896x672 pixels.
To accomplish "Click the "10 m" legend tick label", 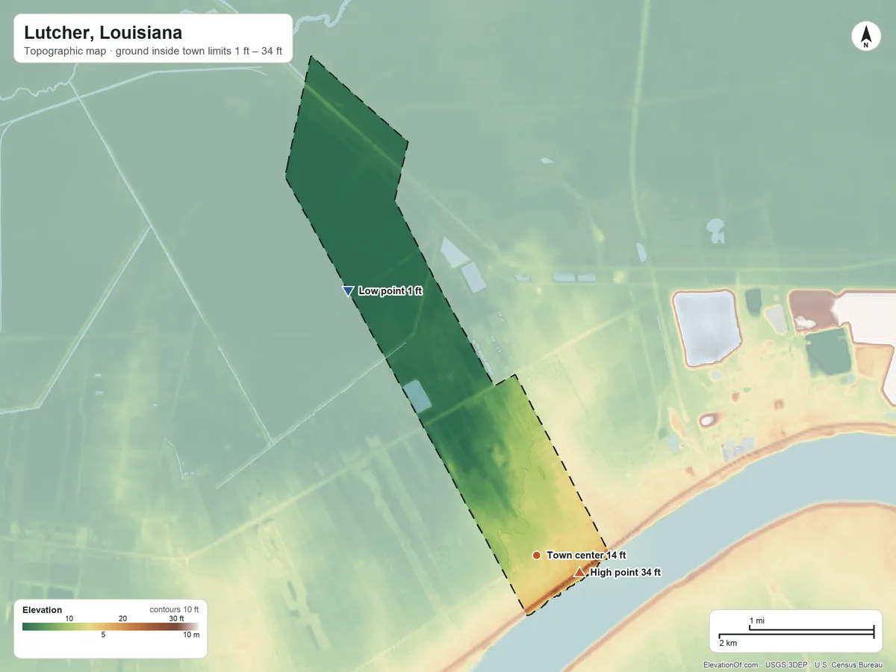I will (192, 635).
